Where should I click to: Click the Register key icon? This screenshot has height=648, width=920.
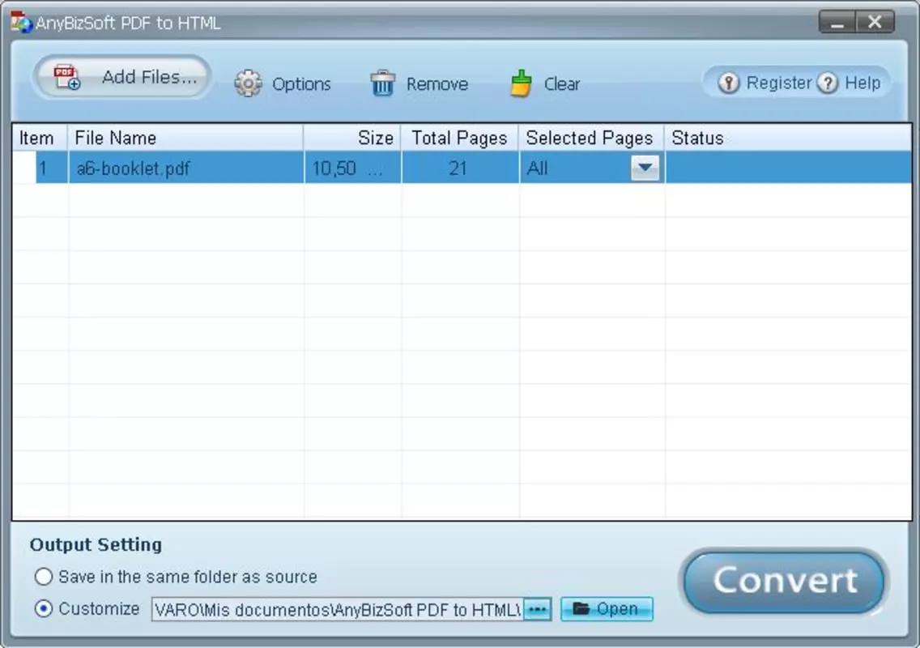tap(729, 83)
